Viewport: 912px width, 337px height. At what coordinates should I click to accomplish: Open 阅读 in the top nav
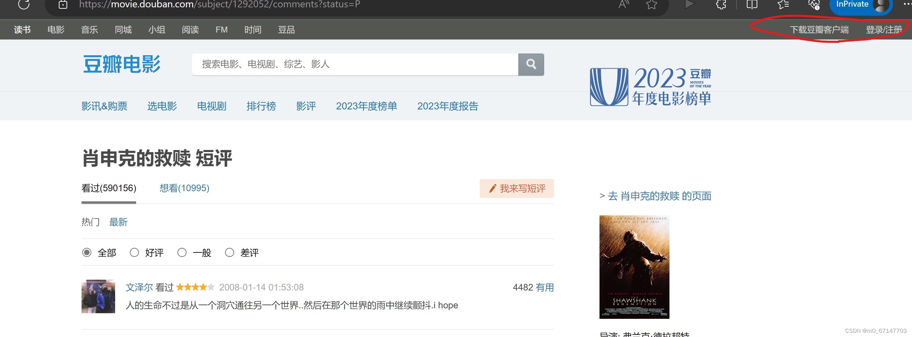190,30
